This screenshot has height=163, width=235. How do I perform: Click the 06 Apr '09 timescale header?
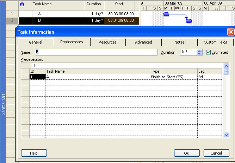point(219,3)
